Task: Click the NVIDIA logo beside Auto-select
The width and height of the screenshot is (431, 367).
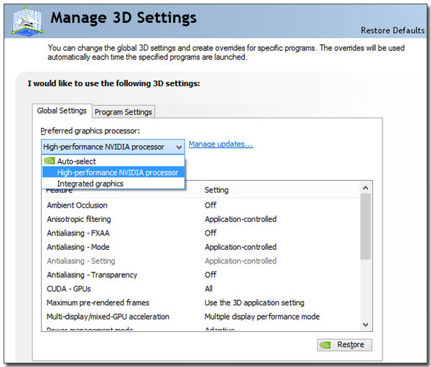Action: [x=49, y=161]
